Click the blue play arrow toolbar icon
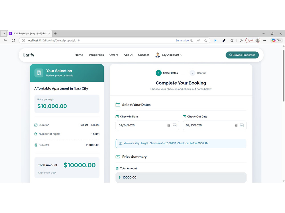 (x=215, y=40)
